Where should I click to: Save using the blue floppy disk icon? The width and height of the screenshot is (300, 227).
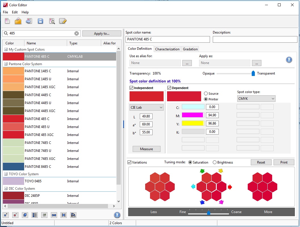[40, 21]
